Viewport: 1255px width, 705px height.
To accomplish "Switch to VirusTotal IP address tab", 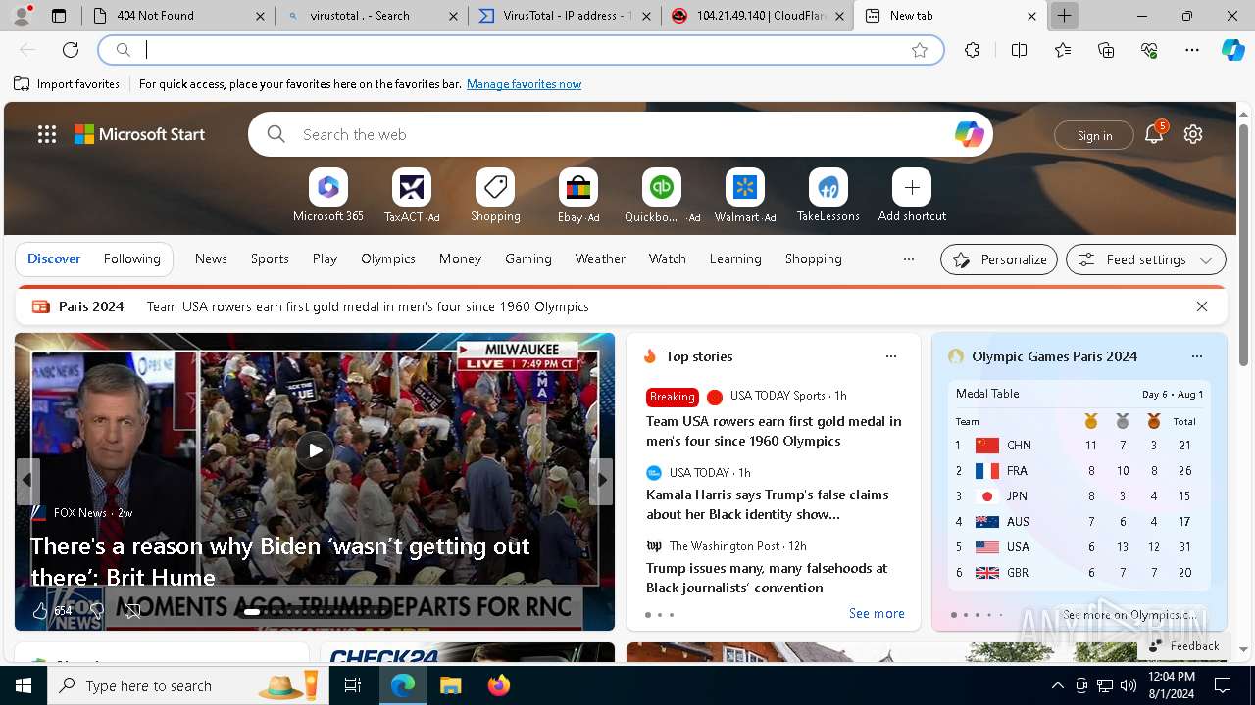I will [563, 16].
